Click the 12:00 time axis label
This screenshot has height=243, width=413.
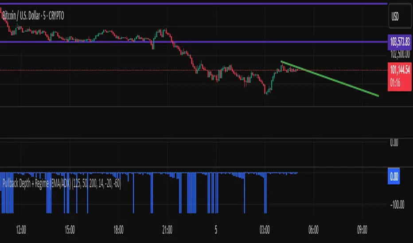(x=21, y=230)
